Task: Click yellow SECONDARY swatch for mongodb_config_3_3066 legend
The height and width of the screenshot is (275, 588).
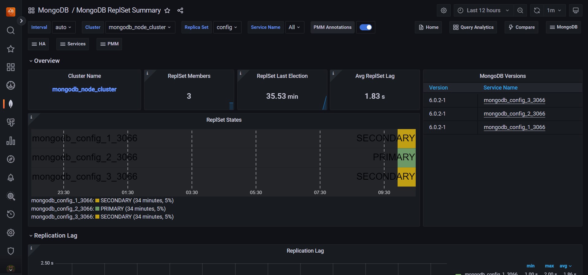Action: click(x=97, y=217)
